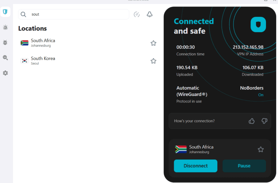Screen dimensions: 278x183
Task: Click the magnifier icon in search box
Action: [x=24, y=14]
